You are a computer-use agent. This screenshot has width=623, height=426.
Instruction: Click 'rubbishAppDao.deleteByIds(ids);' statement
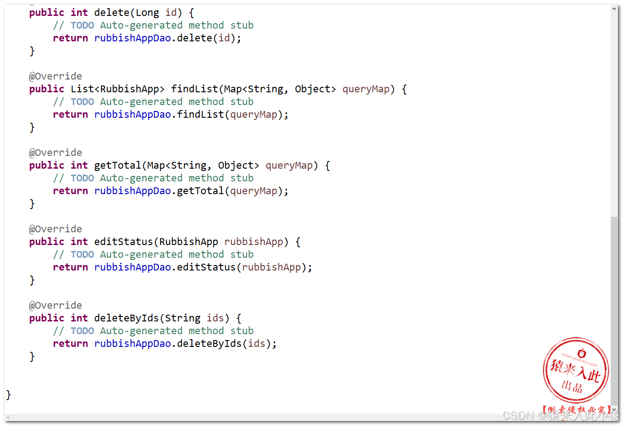(x=186, y=344)
